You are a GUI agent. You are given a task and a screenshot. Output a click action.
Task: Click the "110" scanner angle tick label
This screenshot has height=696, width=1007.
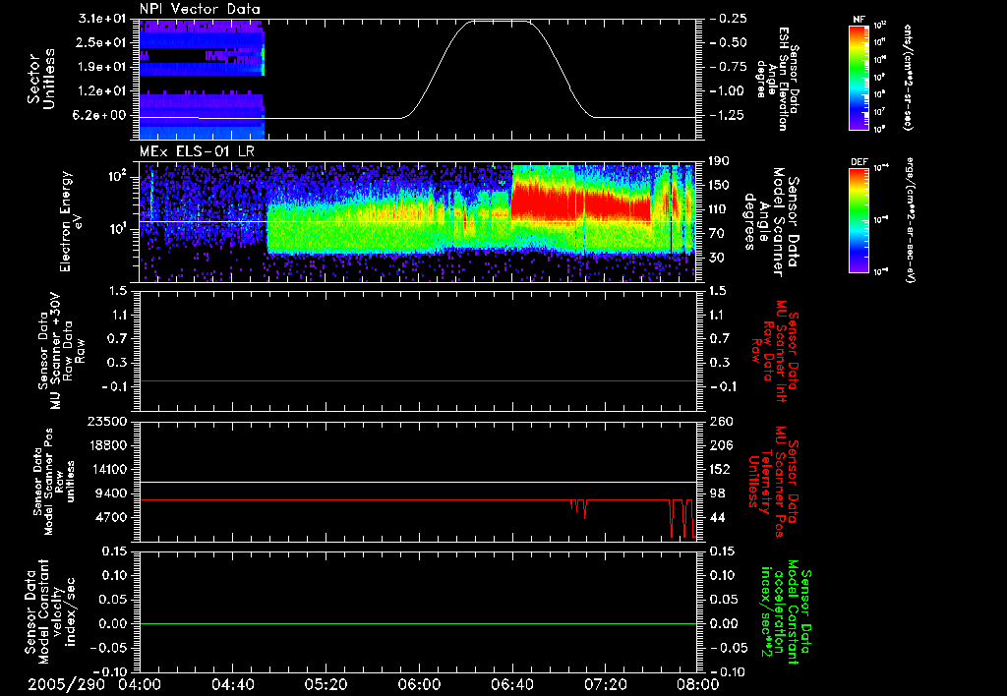click(x=719, y=209)
